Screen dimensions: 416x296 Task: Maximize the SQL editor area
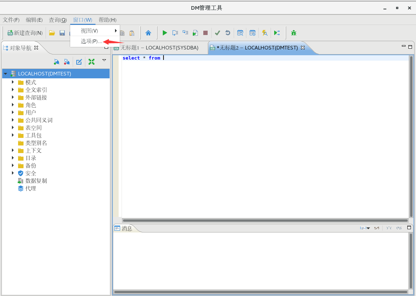pos(410,47)
